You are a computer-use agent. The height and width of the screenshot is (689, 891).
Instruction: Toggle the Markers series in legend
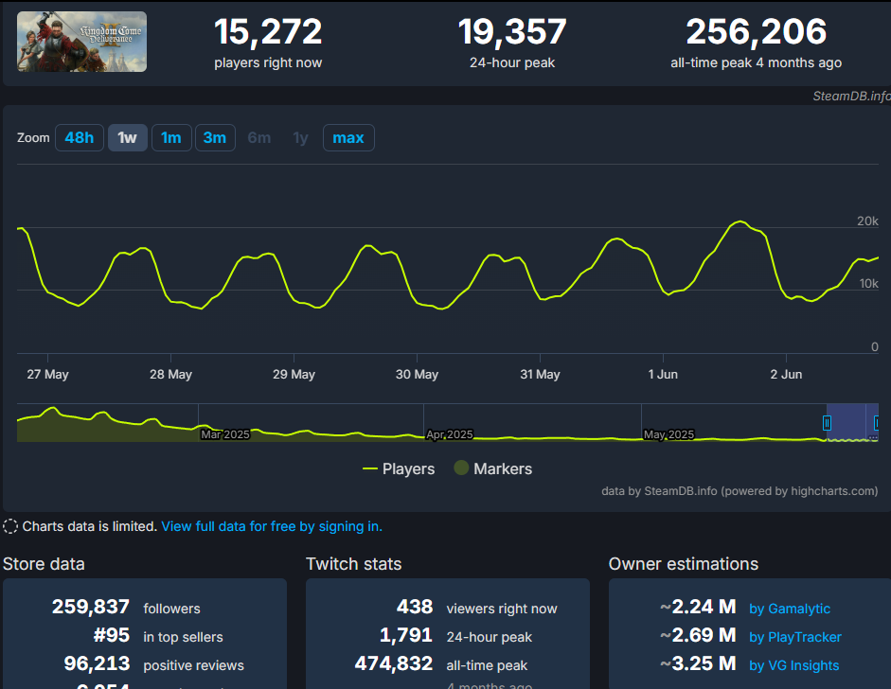point(493,468)
